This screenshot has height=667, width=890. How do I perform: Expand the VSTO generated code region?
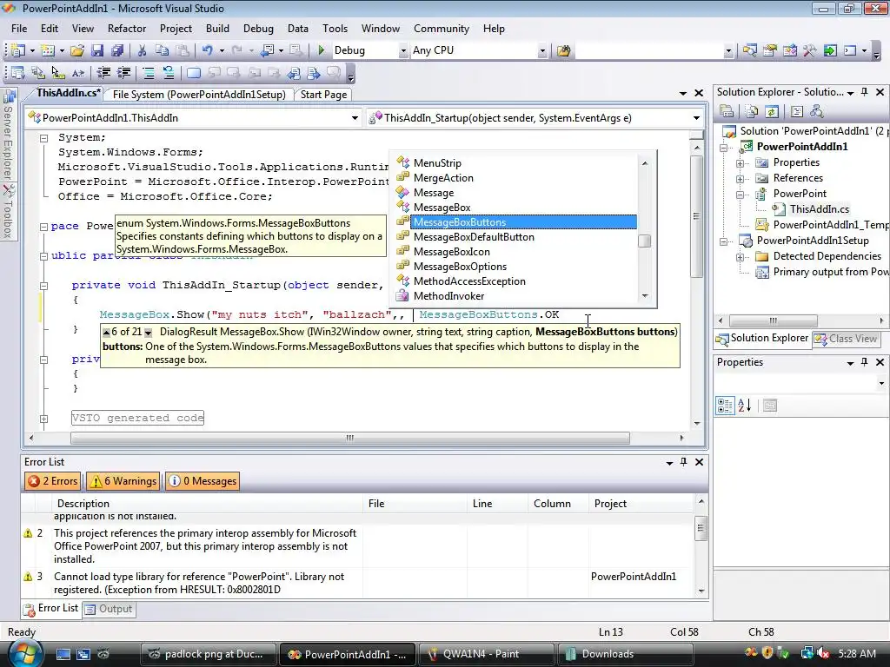coord(43,419)
